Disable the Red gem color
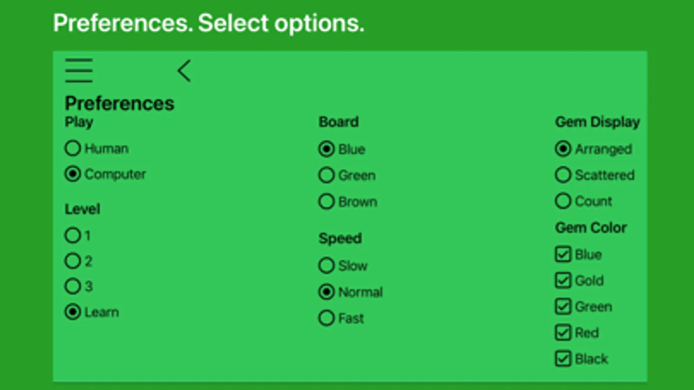 [x=563, y=332]
